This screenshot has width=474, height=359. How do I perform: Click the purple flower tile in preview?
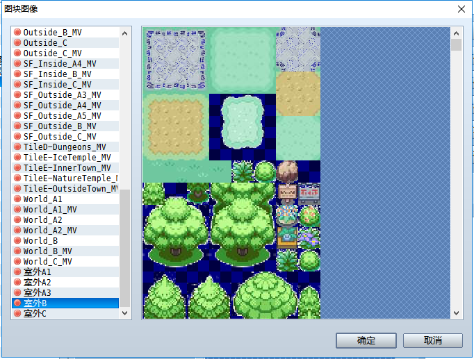pos(309,238)
